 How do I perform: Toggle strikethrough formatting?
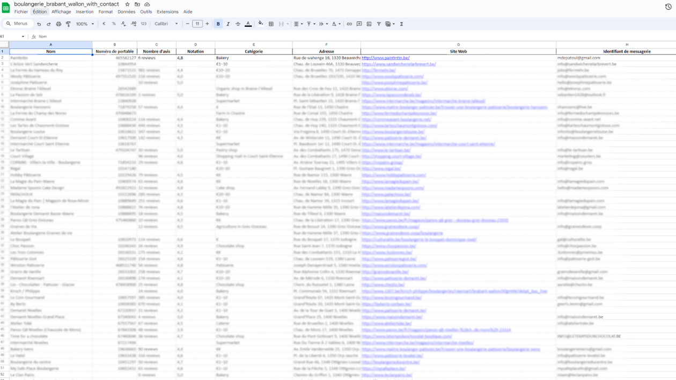point(238,24)
